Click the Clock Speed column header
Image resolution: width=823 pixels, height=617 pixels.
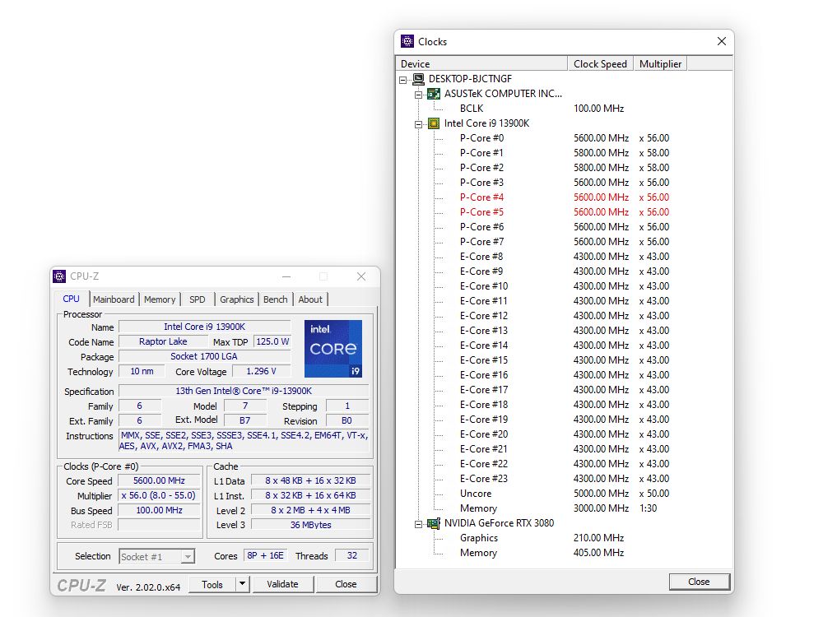pyautogui.click(x=601, y=64)
